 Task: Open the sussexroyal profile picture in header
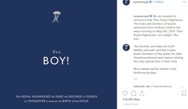coord(126,2)
